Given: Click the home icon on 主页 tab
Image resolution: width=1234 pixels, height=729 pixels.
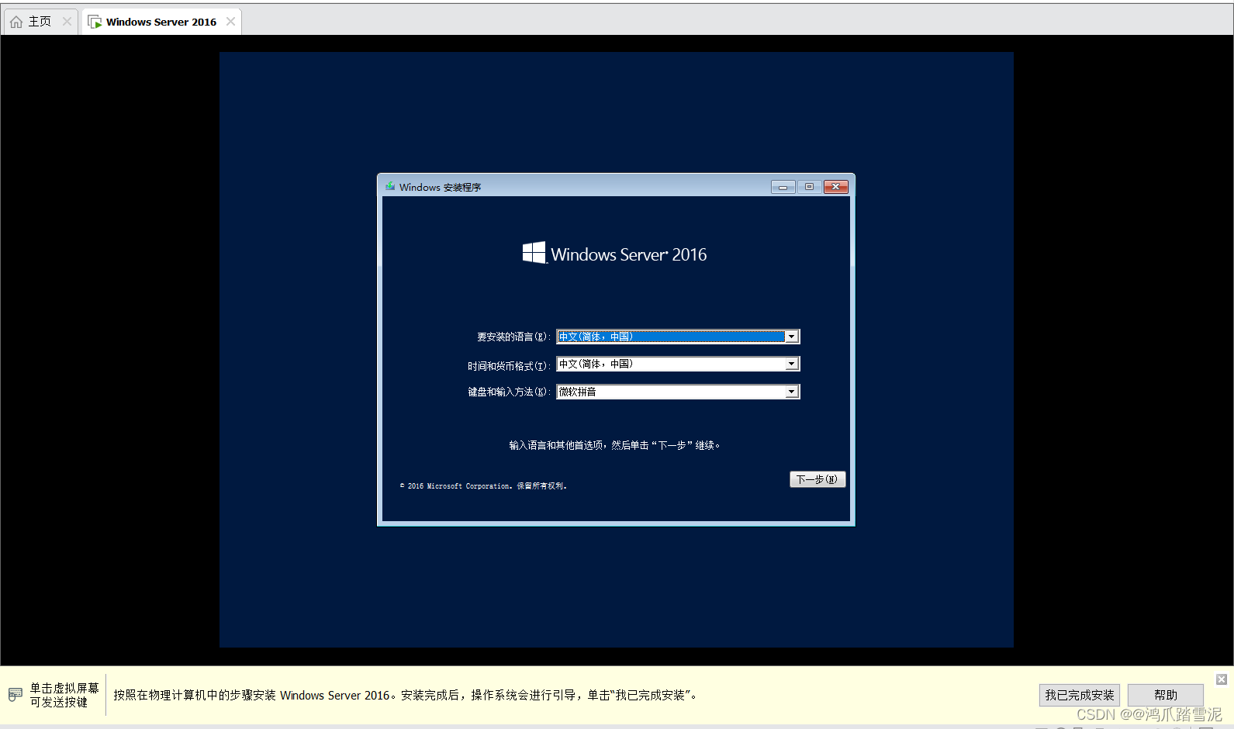Looking at the screenshot, I should click(x=16, y=22).
